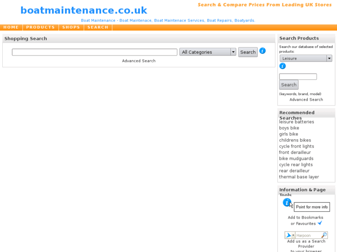Click the info icon beside Shopping Search button

[262, 51]
